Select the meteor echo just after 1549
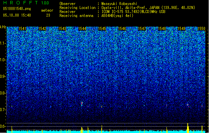 188,105
